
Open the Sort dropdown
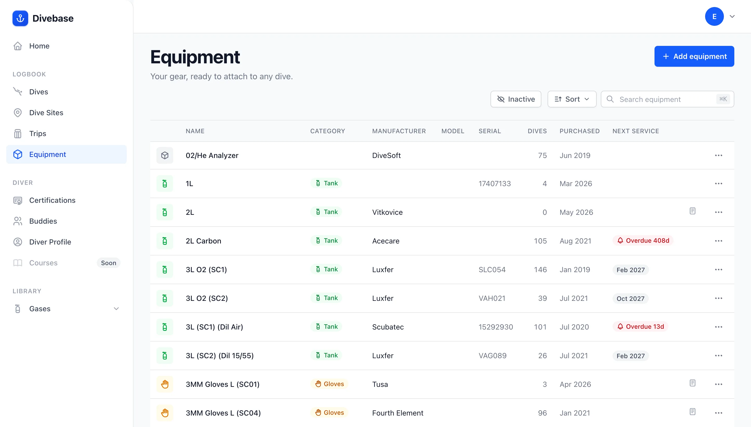point(572,99)
